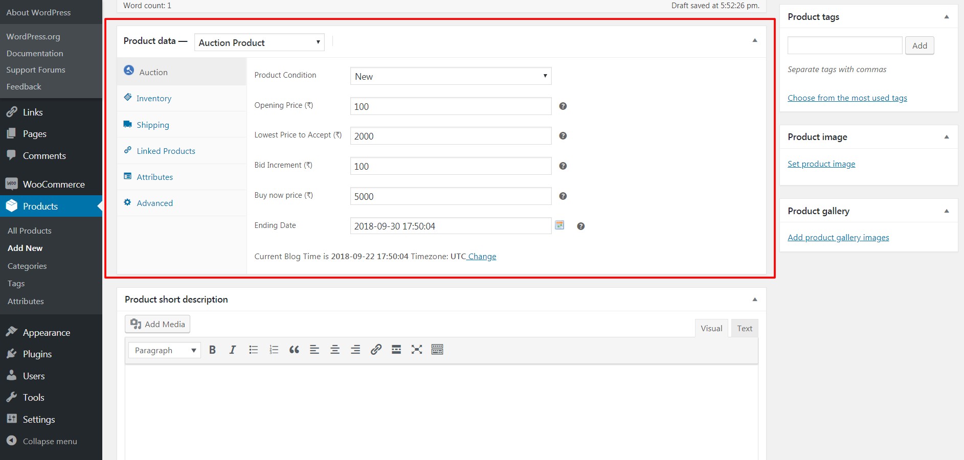Open product Tags submenu item
The width and height of the screenshot is (964, 460).
[x=16, y=283]
